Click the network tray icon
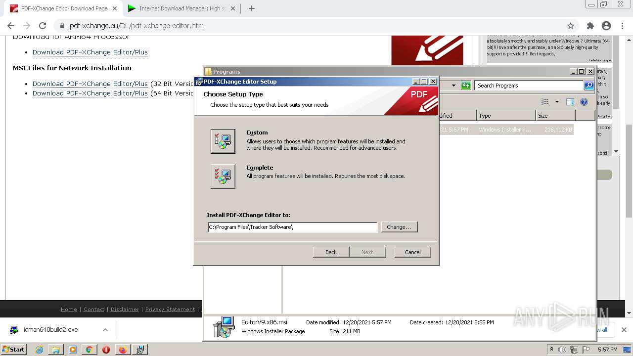This screenshot has height=356, width=633. click(x=574, y=350)
